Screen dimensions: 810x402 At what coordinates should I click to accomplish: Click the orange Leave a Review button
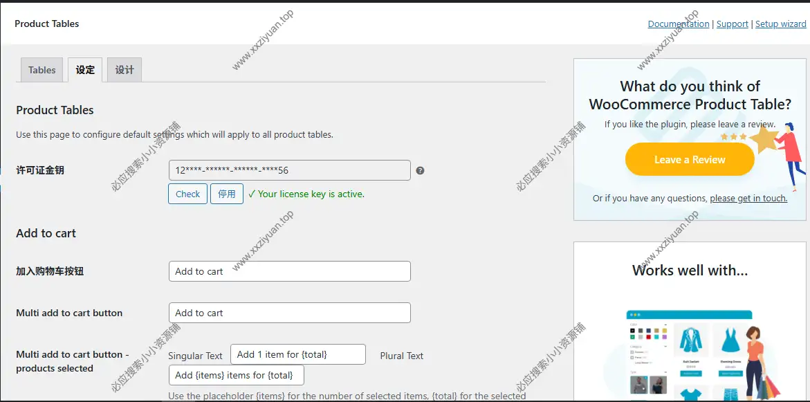[689, 160]
